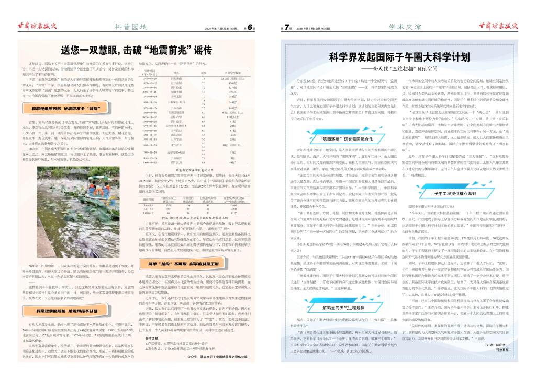Click the headline '送您一双慧眼,击破"地震前兆"谣传'
536x386 pixels.
click(136, 51)
